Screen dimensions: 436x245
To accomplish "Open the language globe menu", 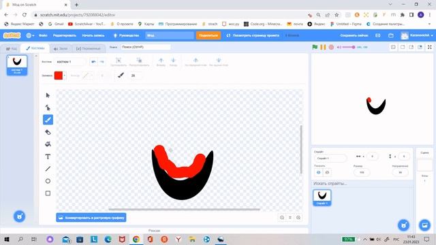I will (x=30, y=35).
